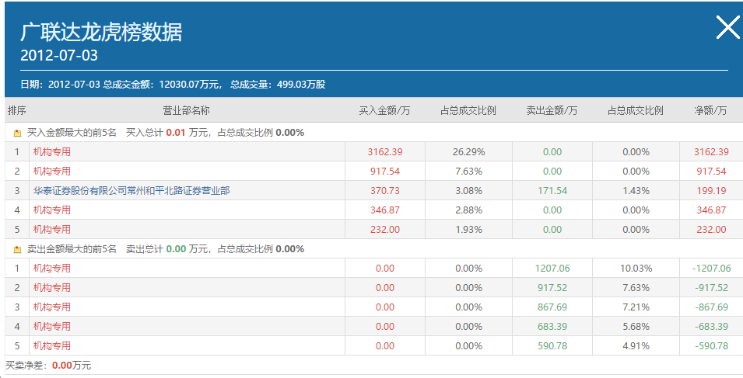The width and height of the screenshot is (743, 378).
Task: Click the 卖出金额/万 column header
Action: click(x=552, y=110)
